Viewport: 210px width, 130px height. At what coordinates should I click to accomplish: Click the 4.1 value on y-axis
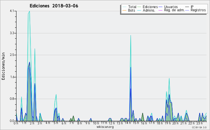pyautogui.click(x=12, y=11)
